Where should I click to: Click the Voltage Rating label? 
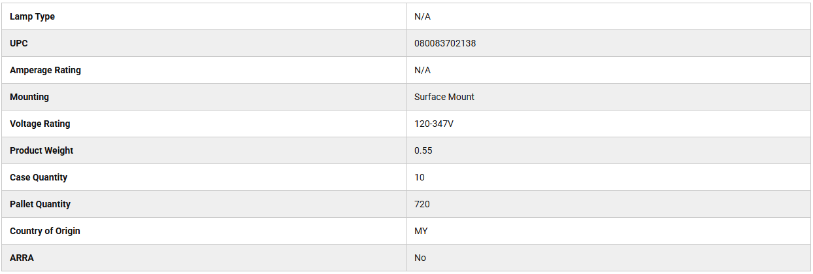coord(40,124)
